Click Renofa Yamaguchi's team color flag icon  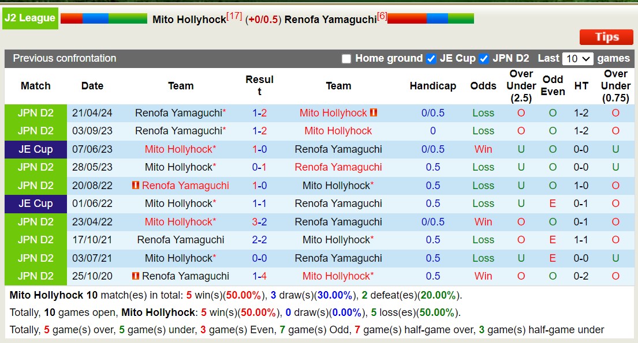[x=431, y=17]
